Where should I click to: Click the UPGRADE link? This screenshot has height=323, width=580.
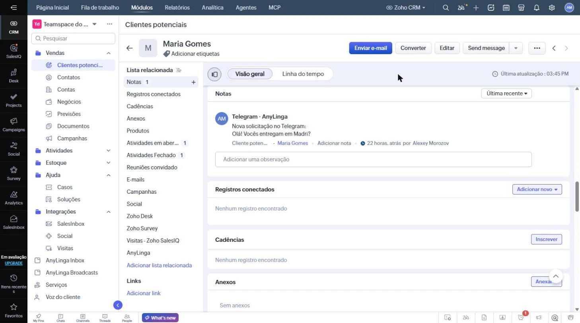coord(14,263)
